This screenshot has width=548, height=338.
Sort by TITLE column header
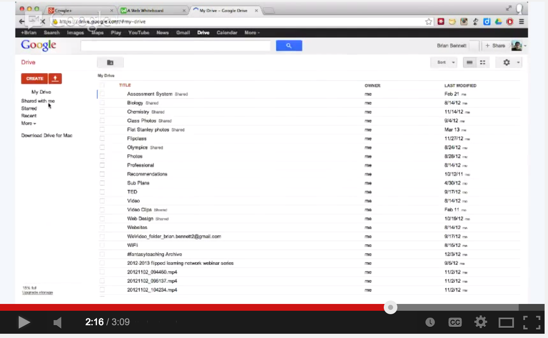pyautogui.click(x=125, y=85)
